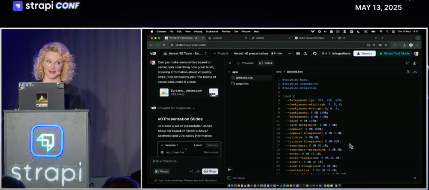
Task: Open Screens... vercel.com attachment
Action: tap(181, 92)
